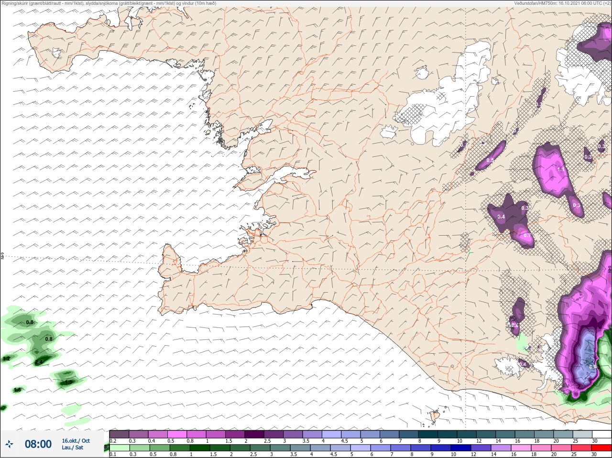
Task: Click the bright red rain swatch above 30
Action: pyautogui.click(x=601, y=447)
